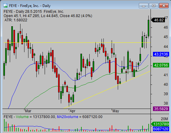Select the last tall green breakout candle
The width and height of the screenshot is (171, 133).
(x=149, y=28)
